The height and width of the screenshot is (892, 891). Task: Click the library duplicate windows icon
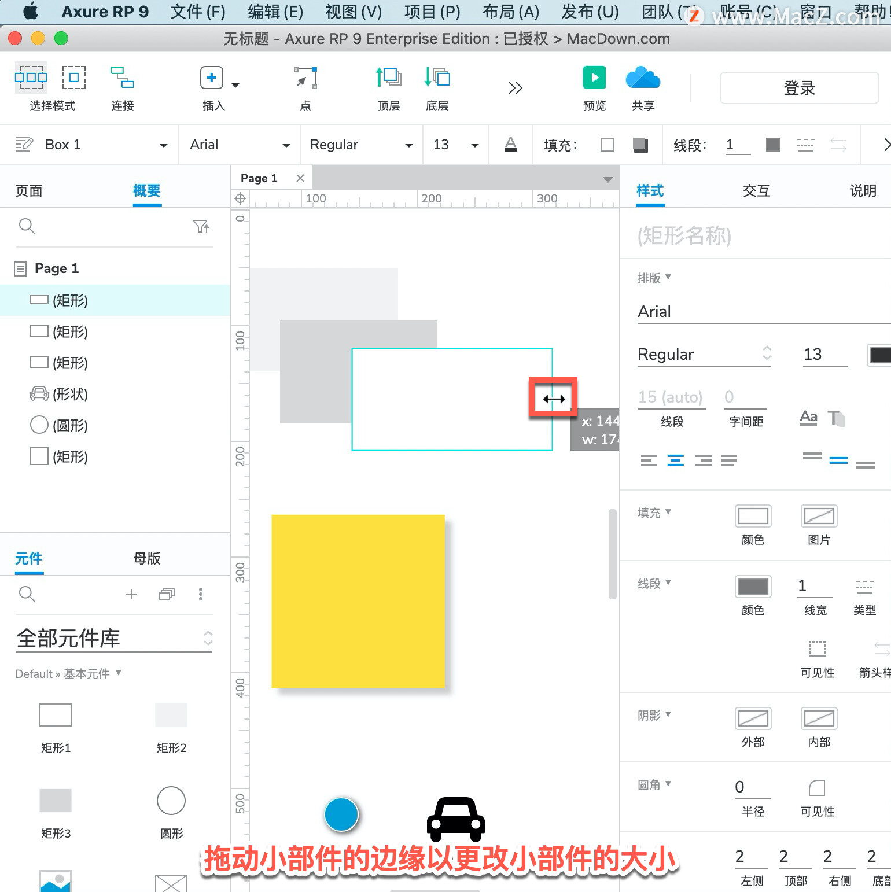pyautogui.click(x=167, y=594)
